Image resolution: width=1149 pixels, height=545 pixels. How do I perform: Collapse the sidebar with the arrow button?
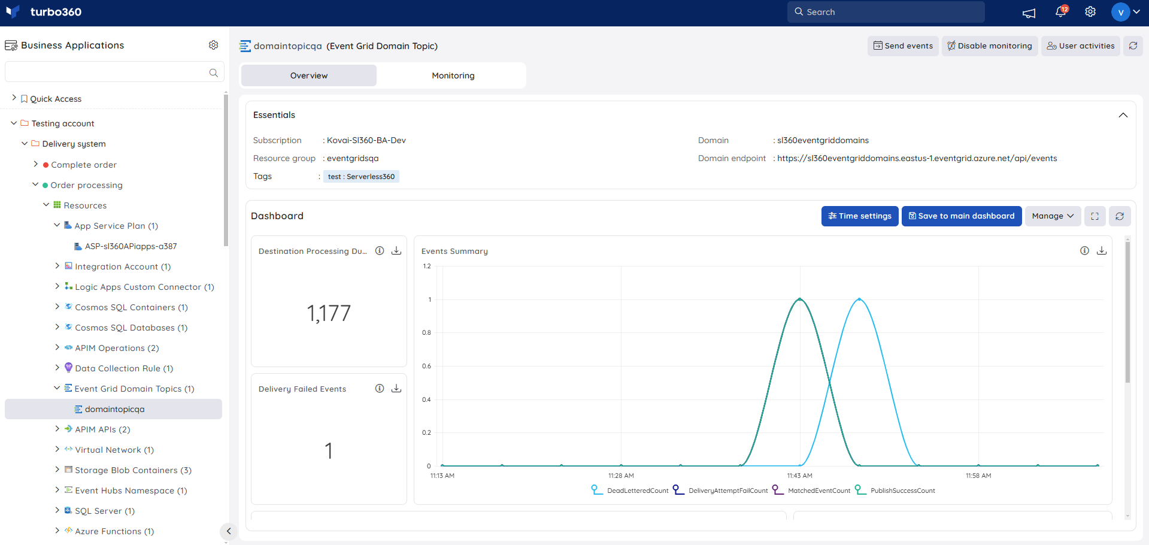(228, 531)
